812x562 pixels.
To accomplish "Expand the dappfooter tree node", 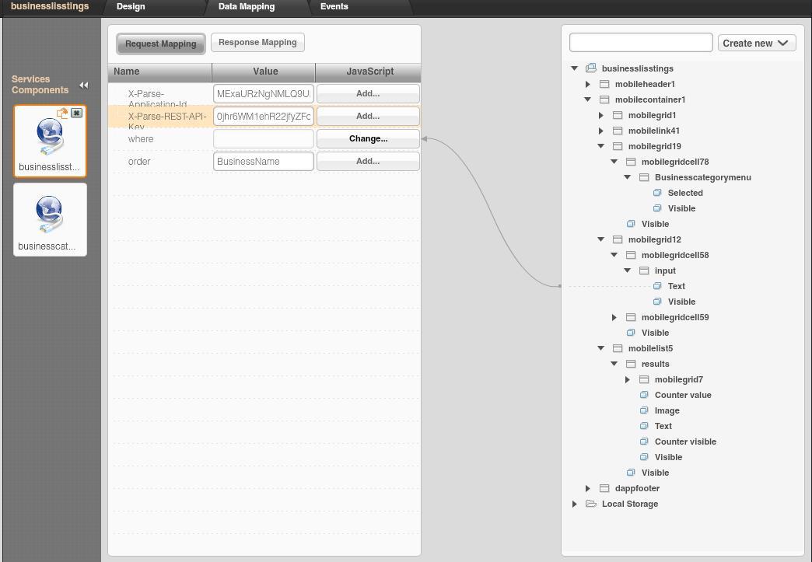I will (588, 488).
